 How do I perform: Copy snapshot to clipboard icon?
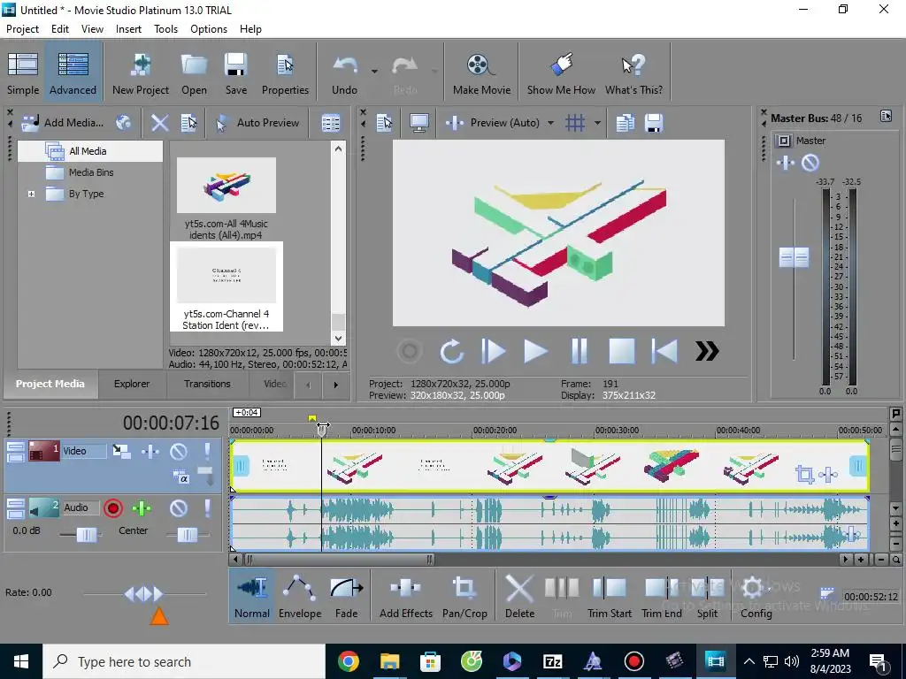point(625,122)
